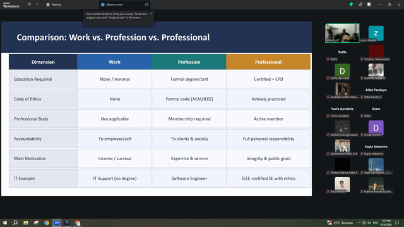Select the Arya Putra participant tile
This screenshot has height=227, width=404.
376,71
